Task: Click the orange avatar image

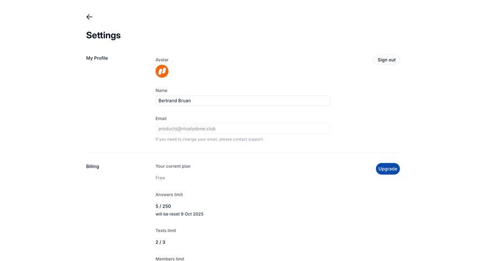Action: [162, 71]
